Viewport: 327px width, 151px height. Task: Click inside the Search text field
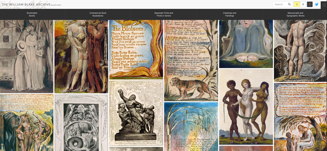point(280,4)
